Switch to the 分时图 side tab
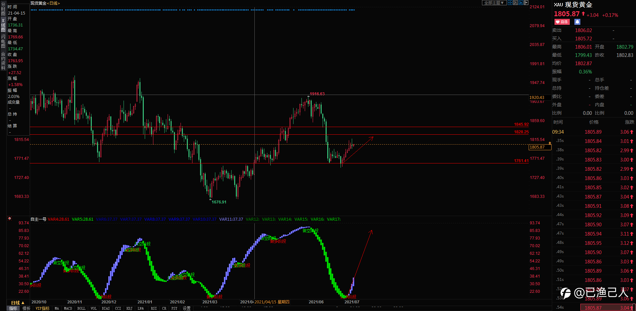This screenshot has height=311, width=636. 3,9
